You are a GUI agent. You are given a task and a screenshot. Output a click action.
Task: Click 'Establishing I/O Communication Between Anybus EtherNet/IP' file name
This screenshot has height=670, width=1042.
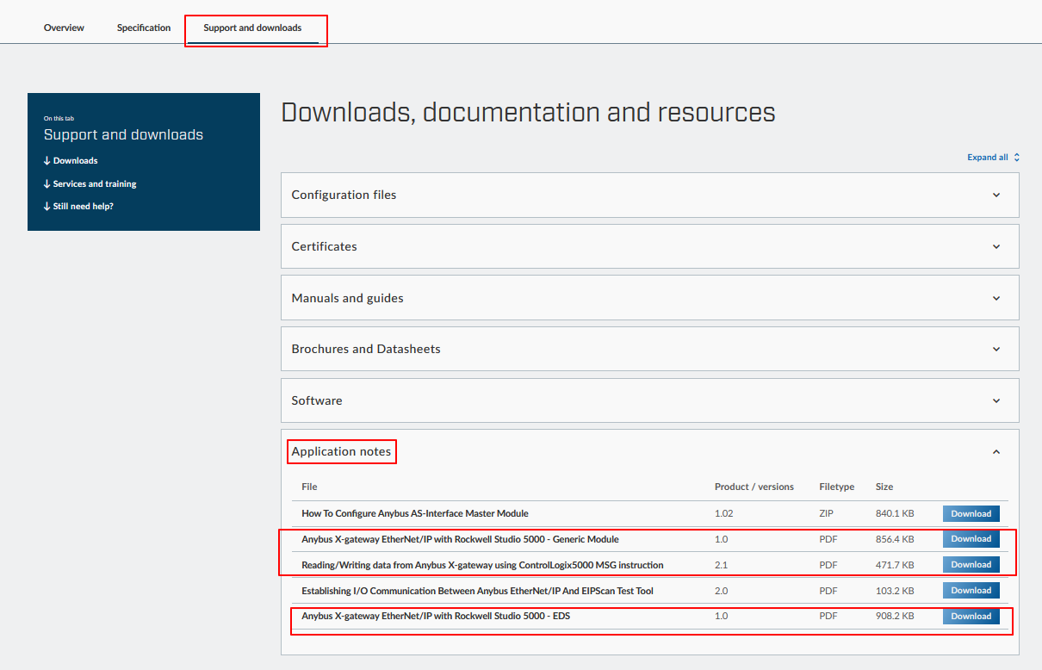pos(477,591)
